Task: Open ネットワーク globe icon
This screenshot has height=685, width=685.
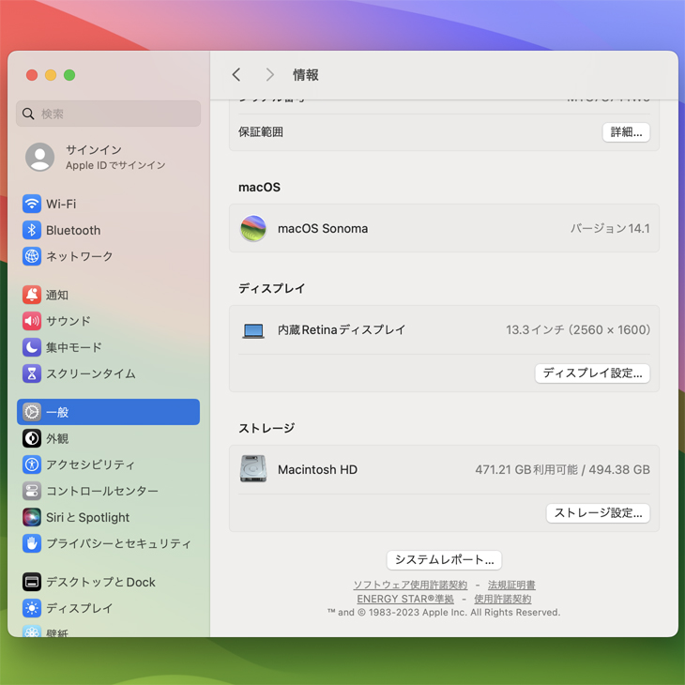Action: tap(32, 256)
